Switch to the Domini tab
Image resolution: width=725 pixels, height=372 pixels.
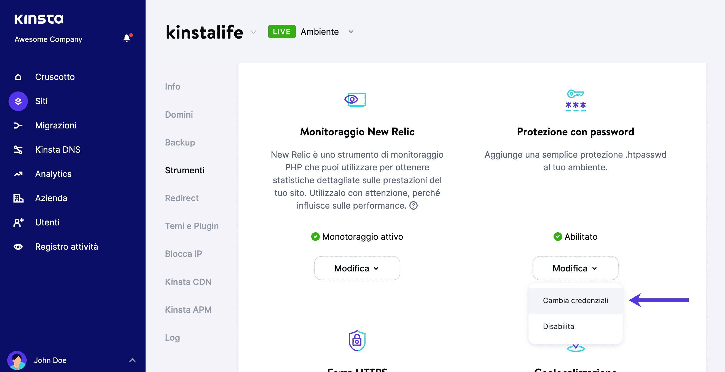tap(179, 115)
